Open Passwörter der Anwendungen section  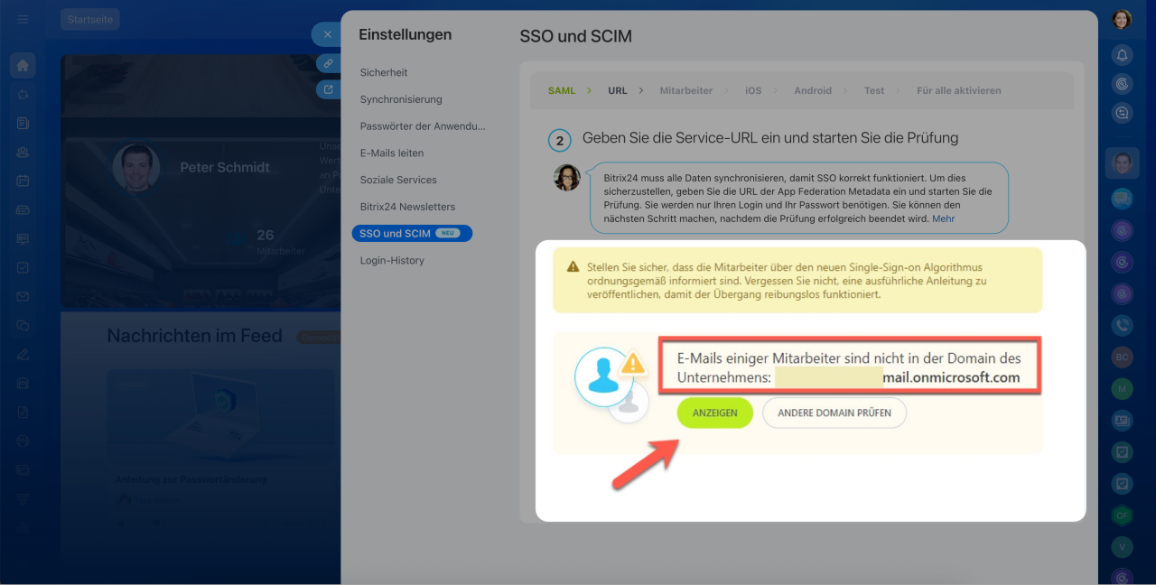click(x=423, y=126)
